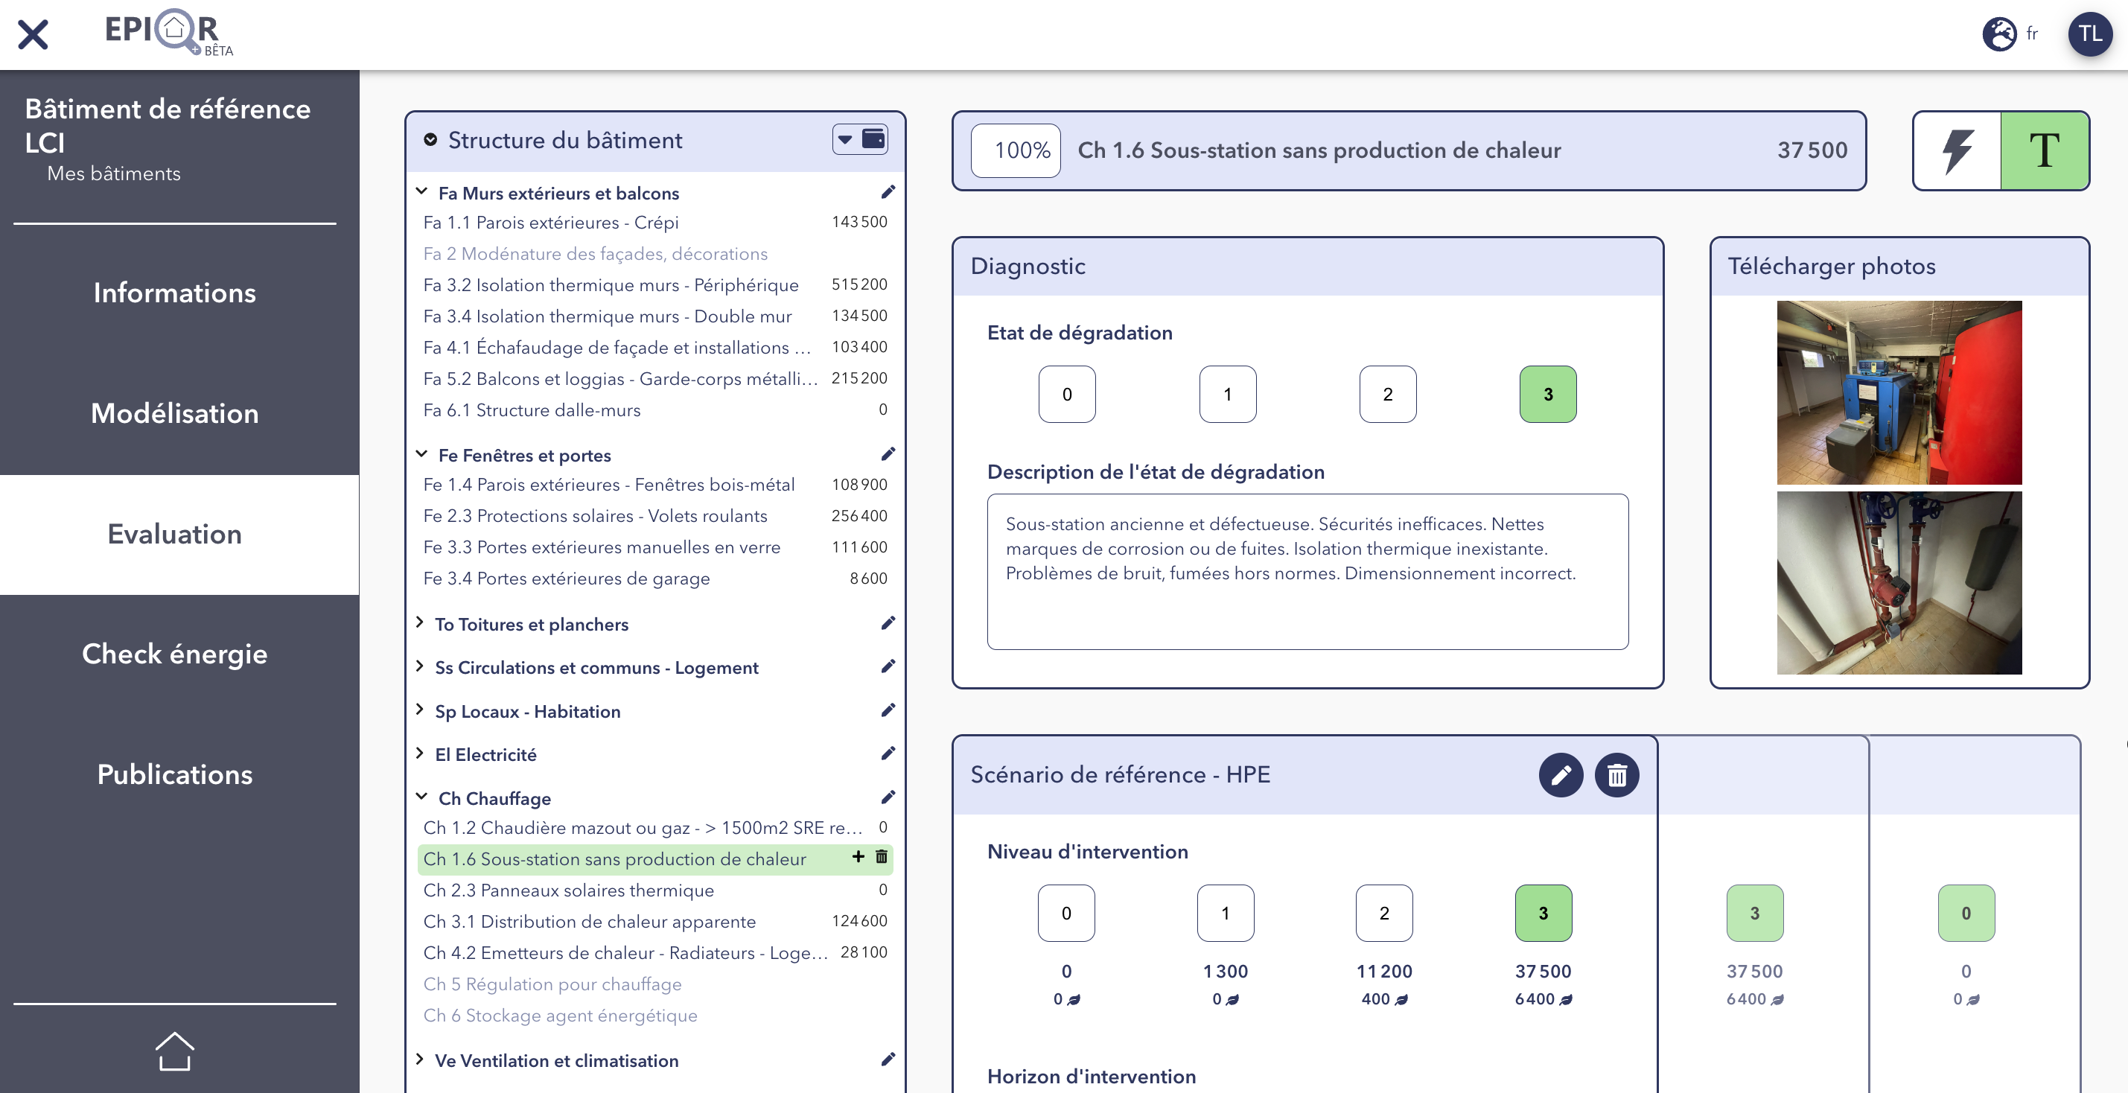Click the wallet cost display icon
Viewport: 2128px width, 1093px height.
(874, 138)
